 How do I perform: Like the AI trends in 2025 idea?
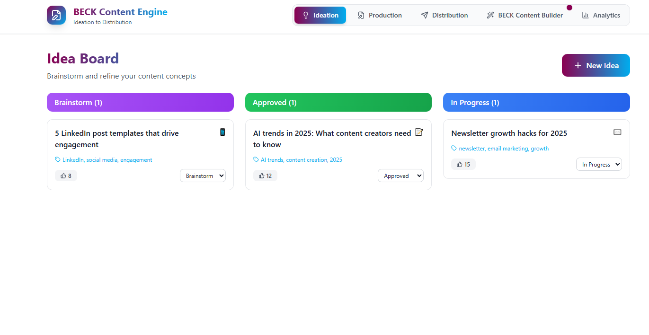(x=265, y=176)
